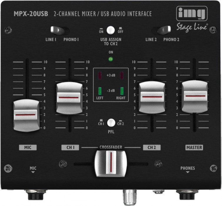Click the PHONES output jack socket
This screenshot has width=222, height=206.
tap(187, 195)
